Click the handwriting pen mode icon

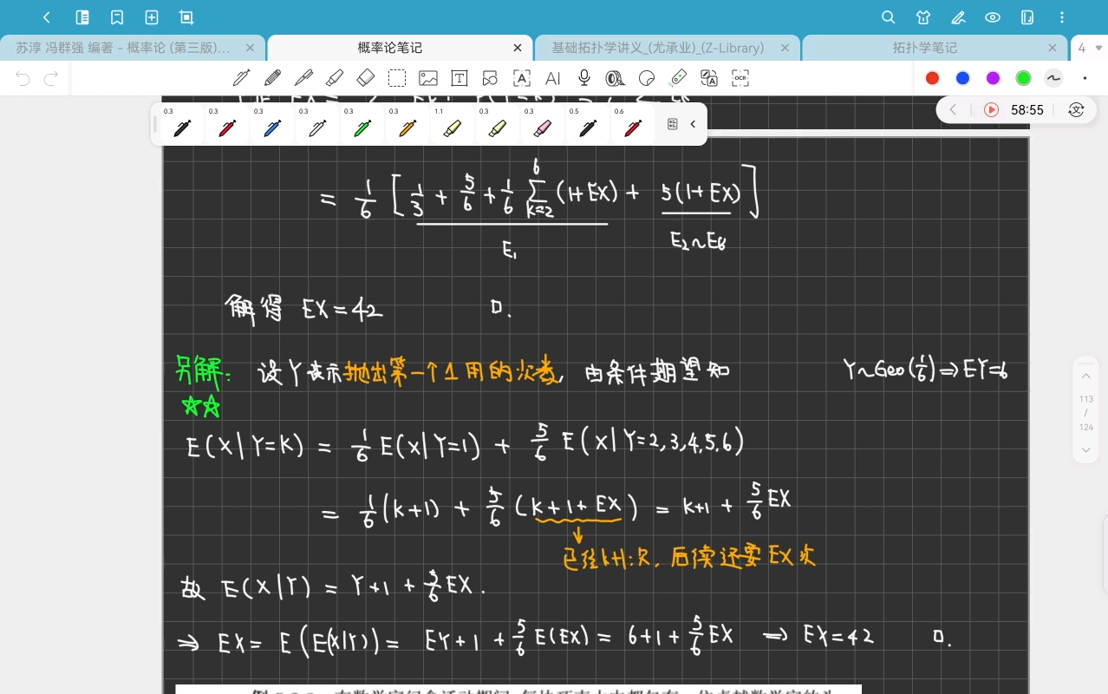pos(958,17)
